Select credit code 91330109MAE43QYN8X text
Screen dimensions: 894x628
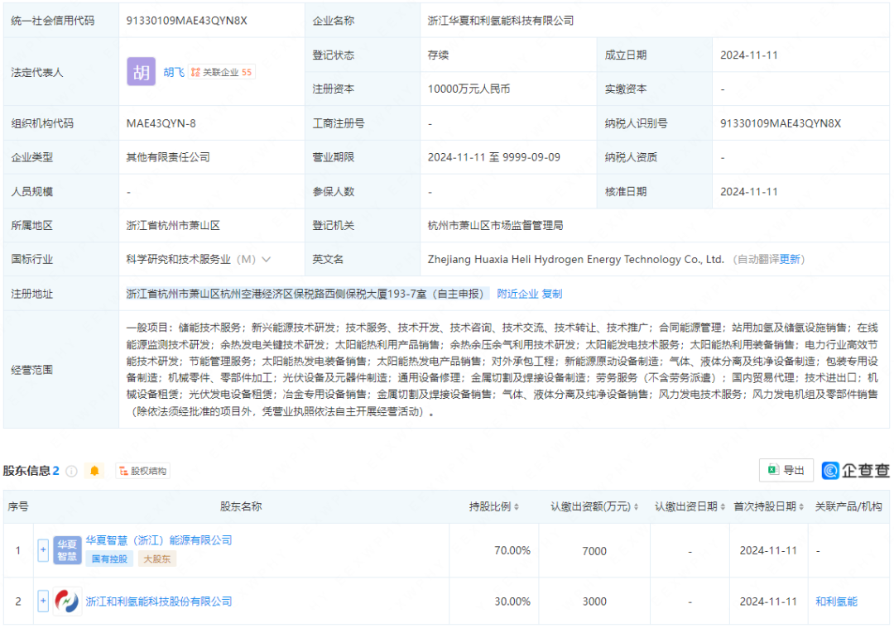(x=186, y=21)
